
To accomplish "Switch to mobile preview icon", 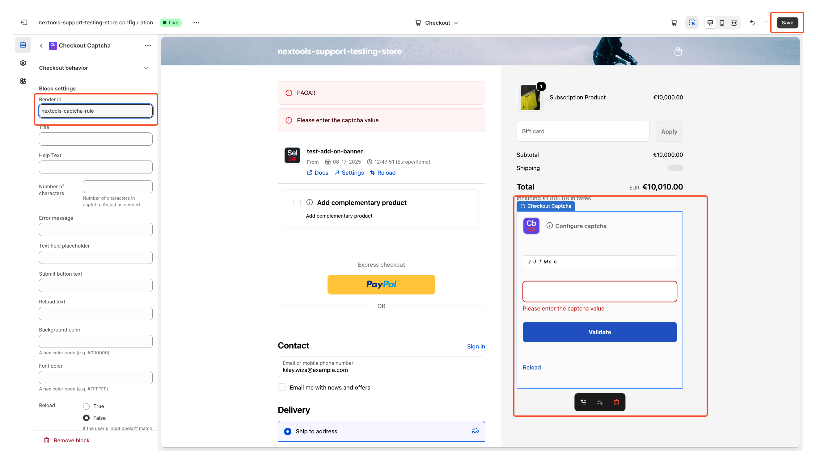I will 722,23.
